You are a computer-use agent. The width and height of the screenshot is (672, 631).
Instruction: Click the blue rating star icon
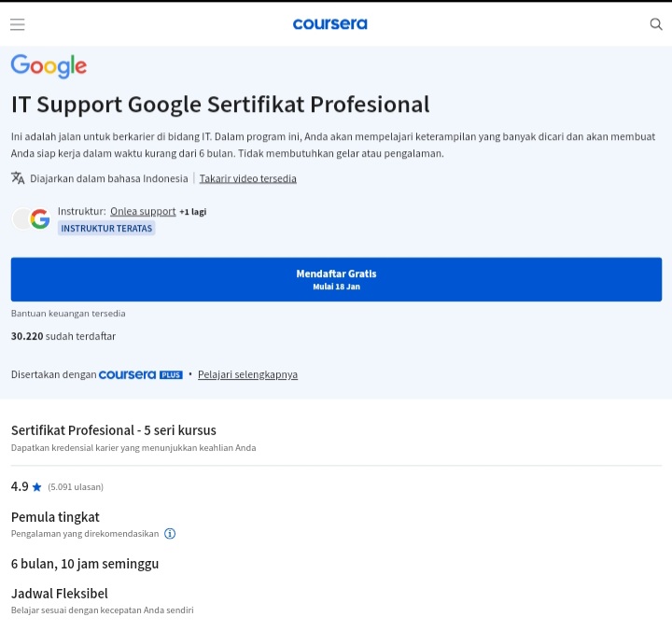[37, 487]
